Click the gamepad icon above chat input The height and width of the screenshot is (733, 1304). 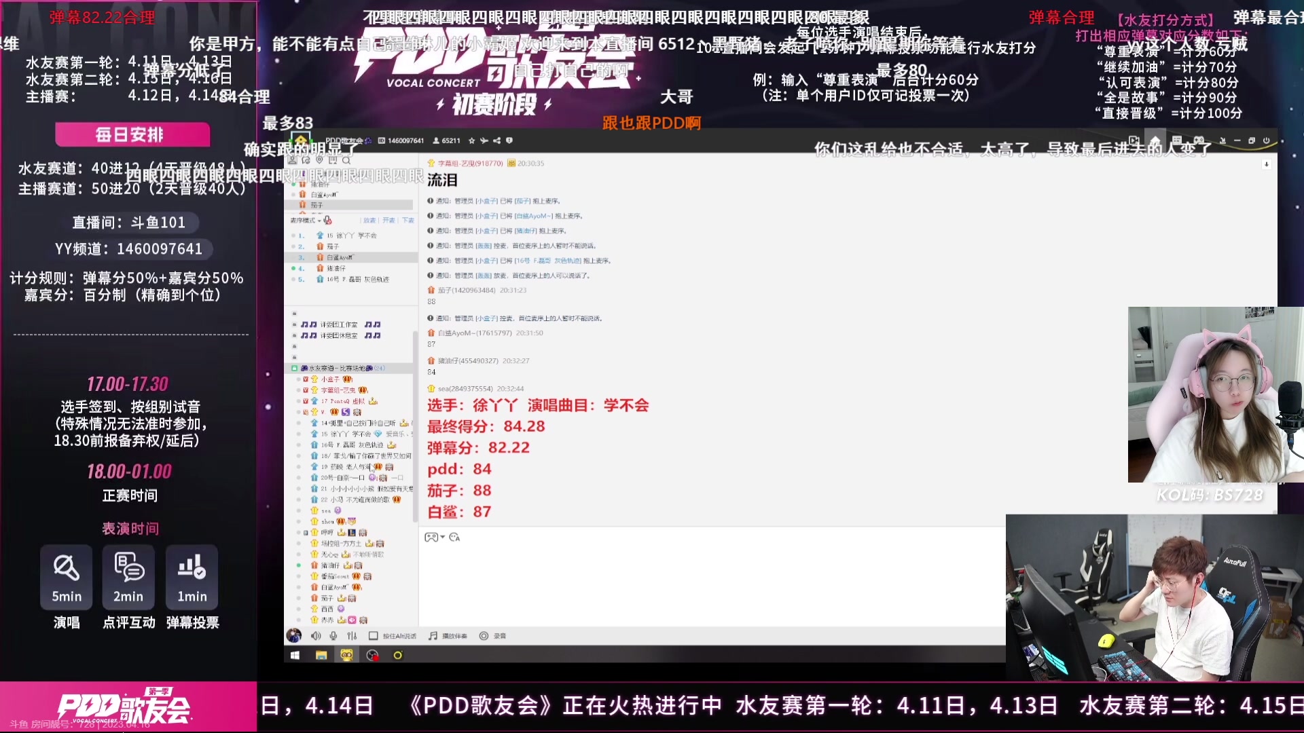tap(431, 537)
